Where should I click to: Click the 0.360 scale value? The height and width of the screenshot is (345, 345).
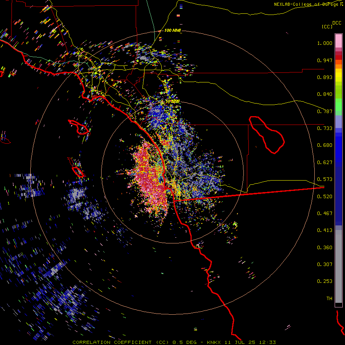pos(325,248)
